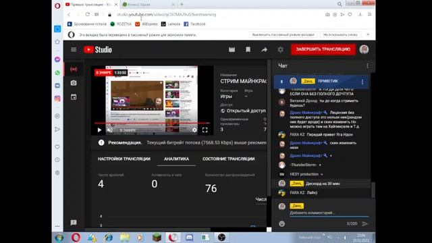Search tabs with Opera magnifier icon

(x=340, y=4)
